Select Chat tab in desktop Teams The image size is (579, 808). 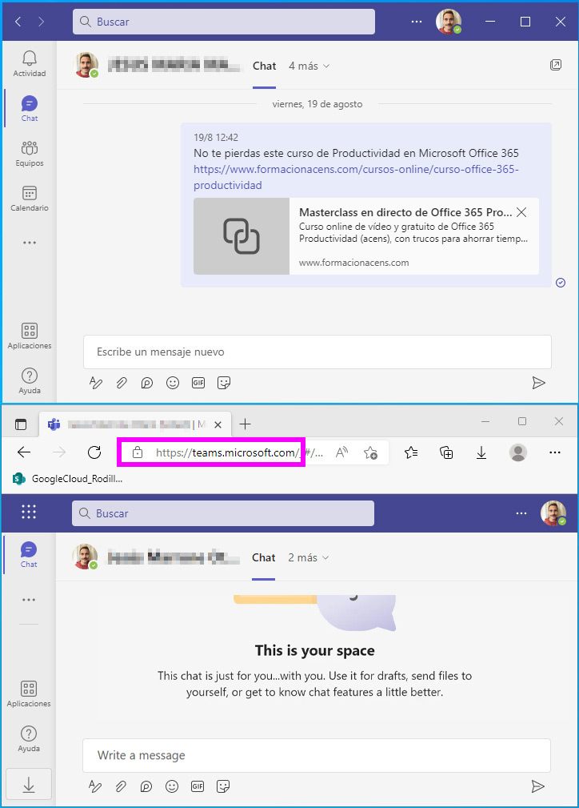[x=264, y=66]
